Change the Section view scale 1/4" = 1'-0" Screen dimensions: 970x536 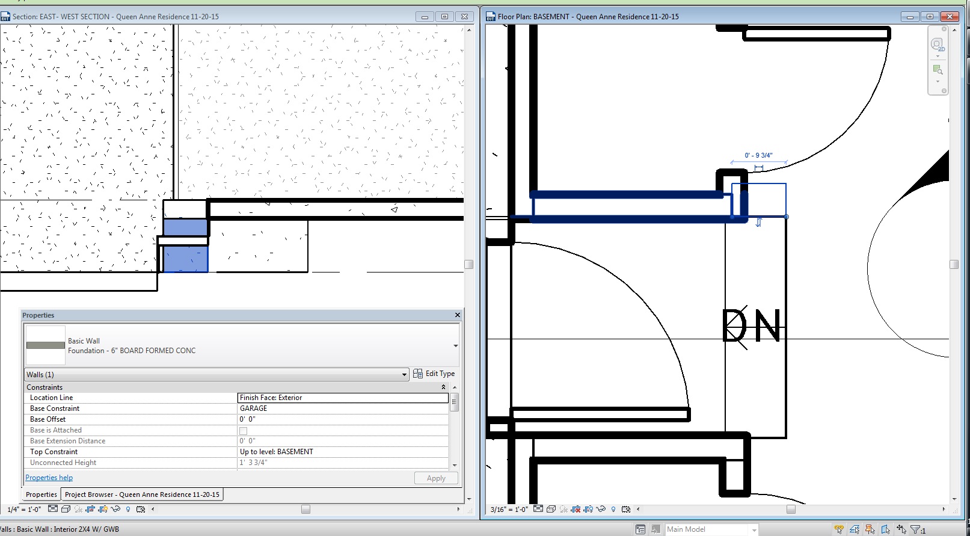pyautogui.click(x=24, y=510)
